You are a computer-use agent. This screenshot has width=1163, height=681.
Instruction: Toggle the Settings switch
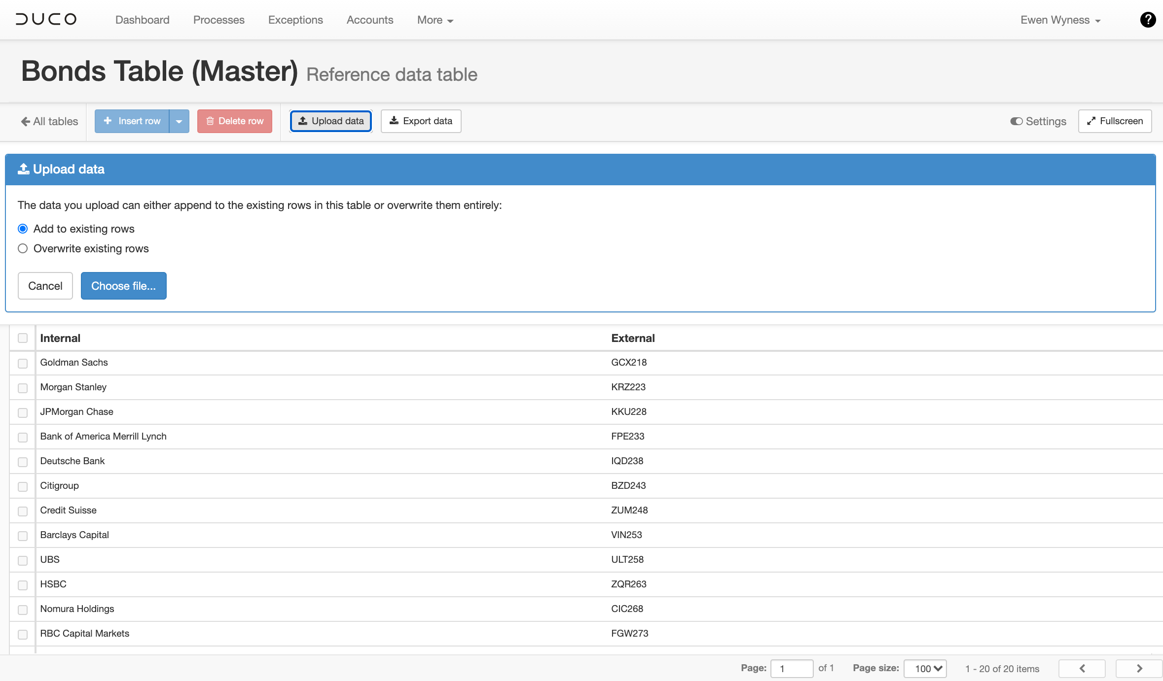tap(1017, 121)
